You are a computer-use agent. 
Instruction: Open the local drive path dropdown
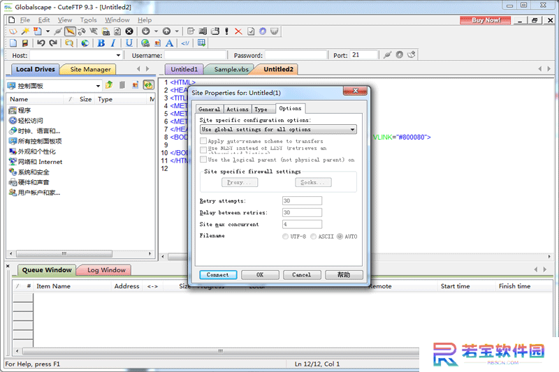pos(98,86)
